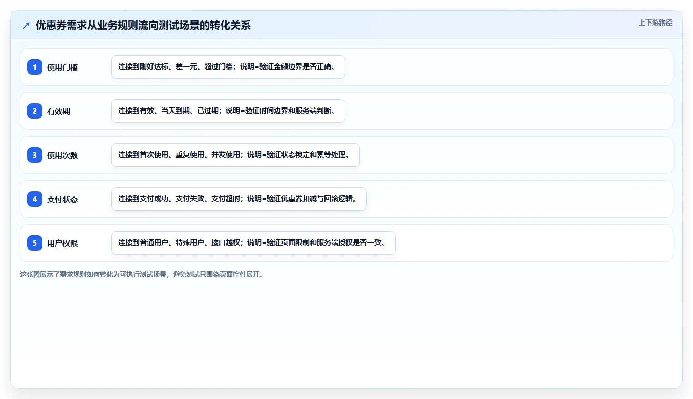The height and width of the screenshot is (399, 693).
Task: Click the number 1 badge for 使用门槛
Action: point(35,67)
